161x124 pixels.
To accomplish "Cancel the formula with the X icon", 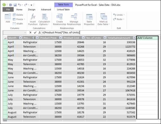I will point(30,33).
